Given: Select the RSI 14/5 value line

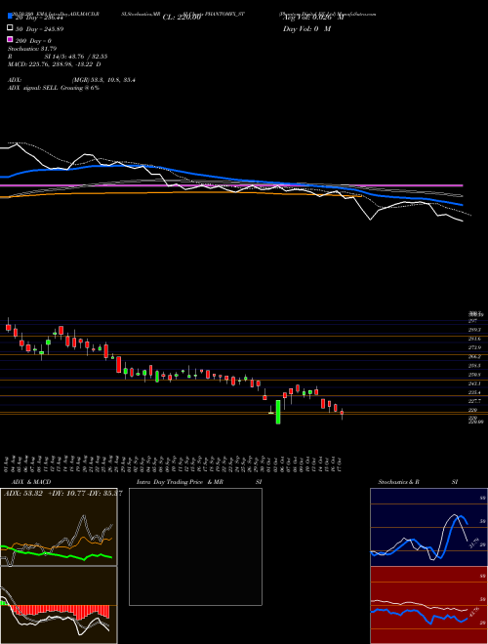Looking at the screenshot, I should 58,57.
